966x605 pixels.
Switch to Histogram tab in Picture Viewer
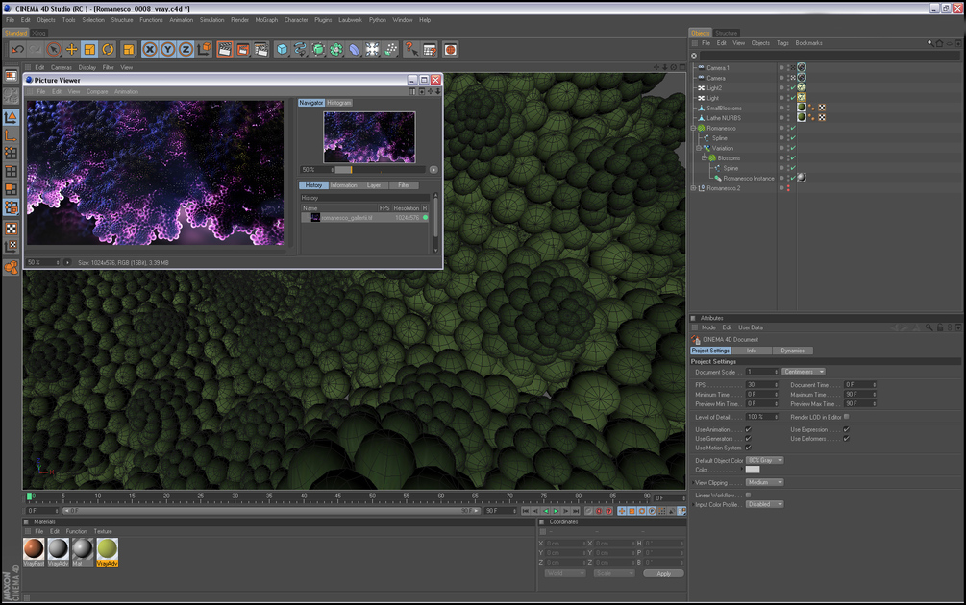pyautogui.click(x=339, y=103)
